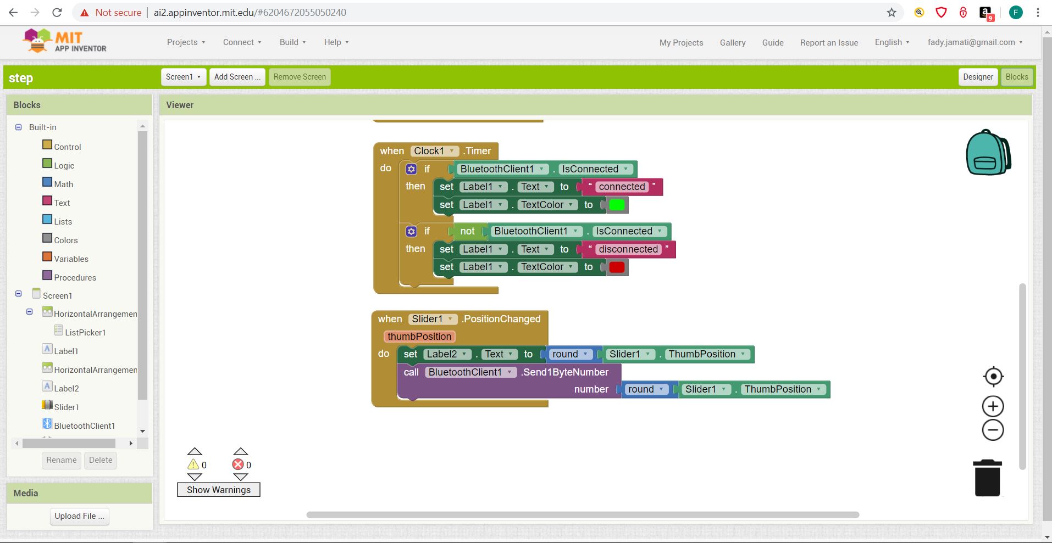This screenshot has width=1052, height=543.
Task: Select the Control blocks drawer icon
Action: (x=47, y=145)
